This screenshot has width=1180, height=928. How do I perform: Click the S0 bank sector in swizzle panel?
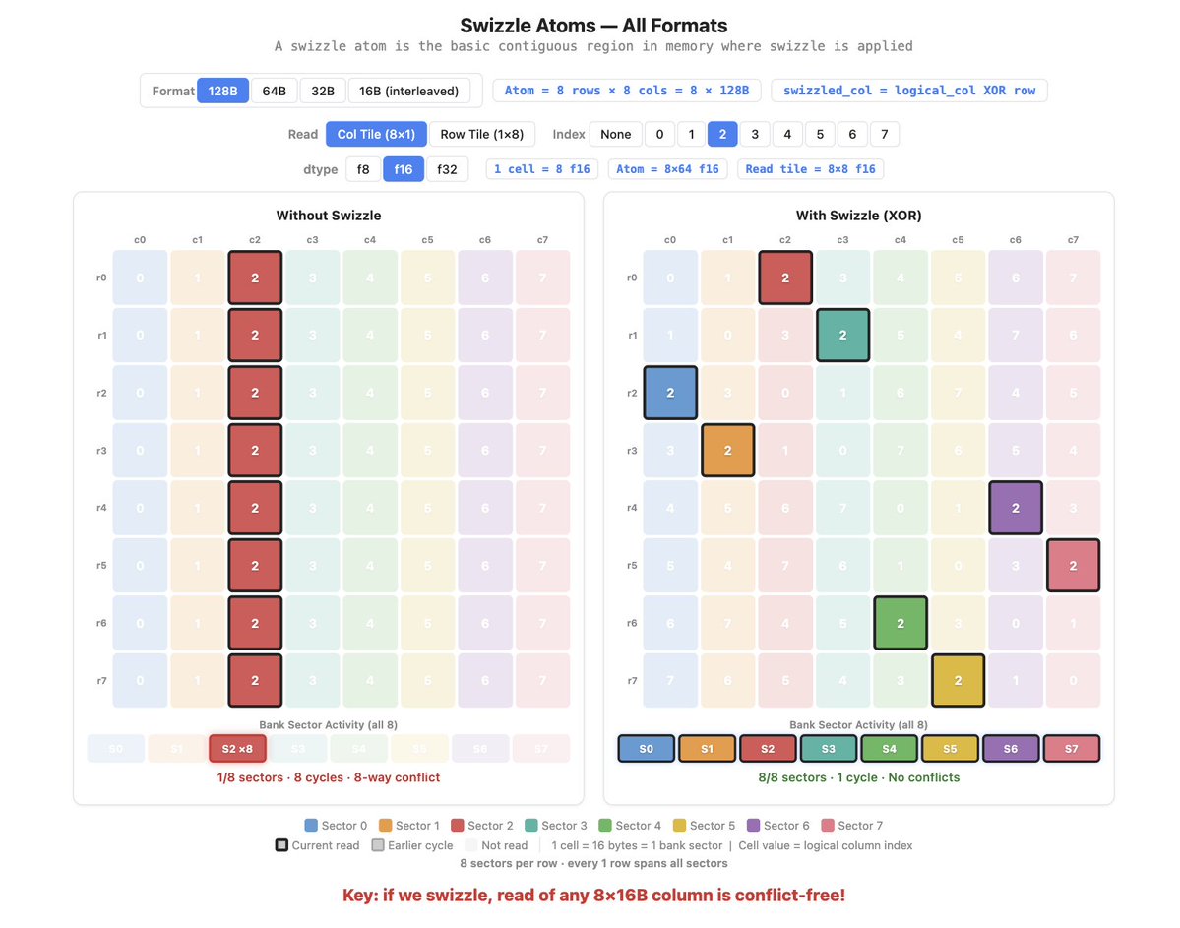647,749
